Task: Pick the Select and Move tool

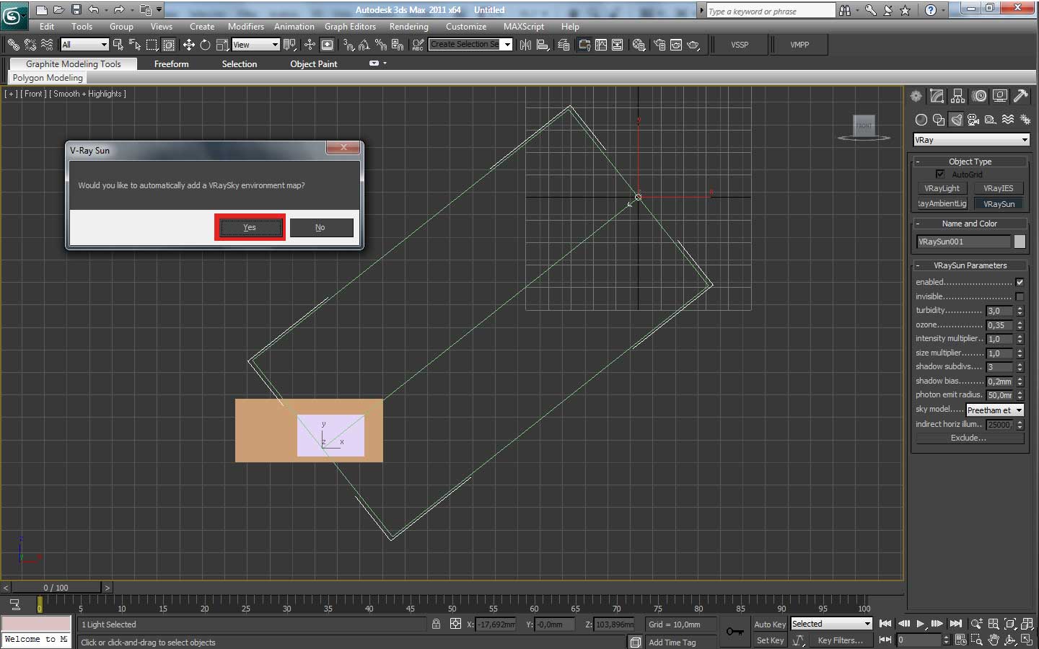Action: coord(188,45)
